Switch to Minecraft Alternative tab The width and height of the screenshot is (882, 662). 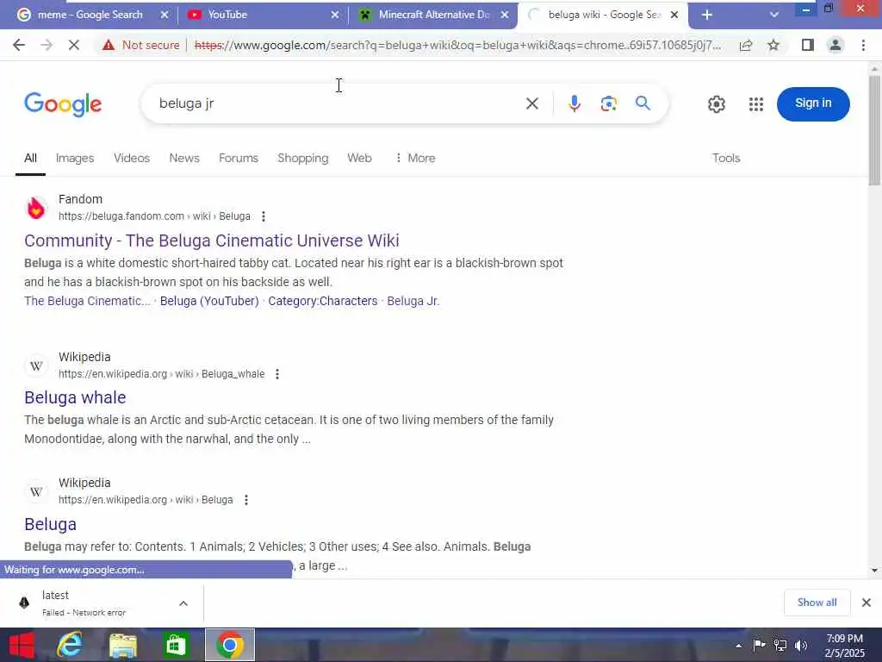[x=433, y=15]
